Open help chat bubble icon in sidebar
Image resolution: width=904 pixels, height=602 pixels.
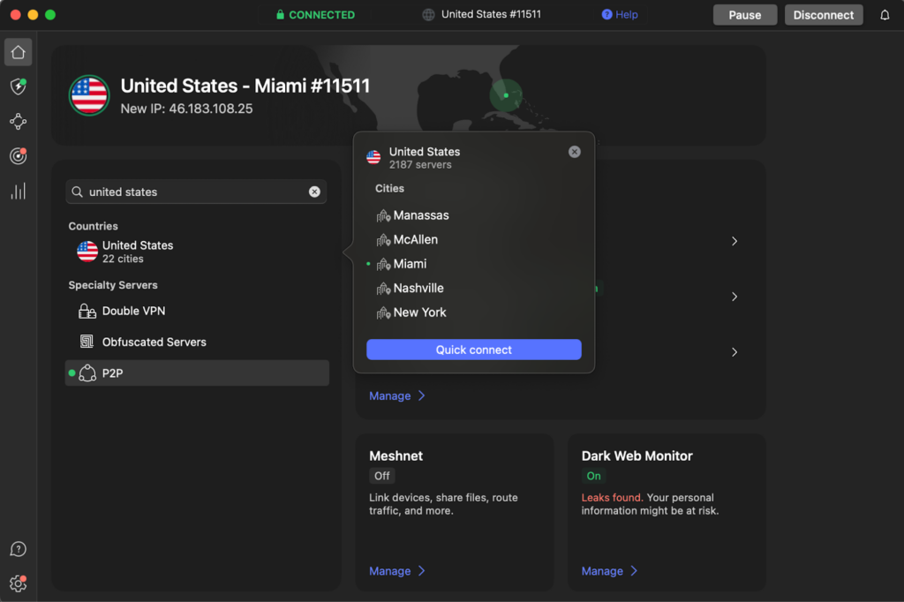(18, 549)
